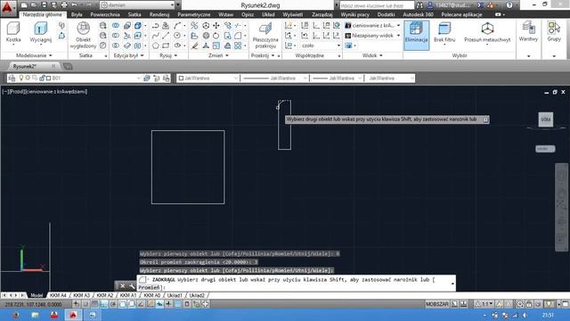Switch to the Renderuj ribbon tab
Viewport: 570px width, 321px height.
[x=159, y=14]
